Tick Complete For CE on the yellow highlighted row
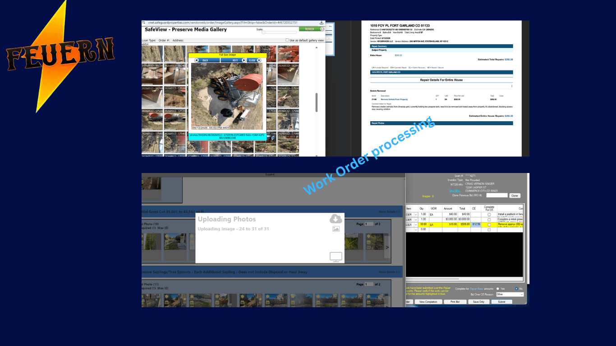616x346 pixels. [489, 224]
